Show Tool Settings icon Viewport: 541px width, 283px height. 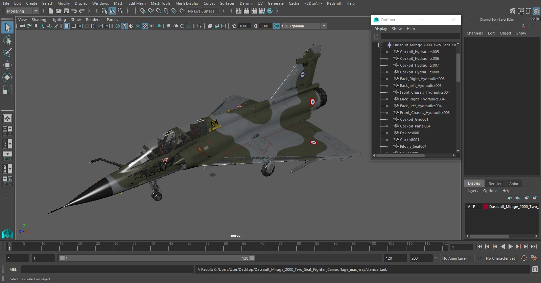(x=528, y=11)
